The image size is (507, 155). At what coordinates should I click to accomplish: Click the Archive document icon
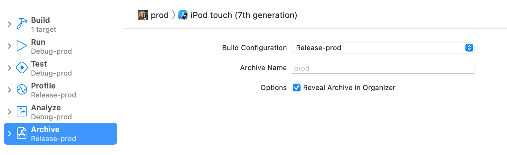coord(22,133)
